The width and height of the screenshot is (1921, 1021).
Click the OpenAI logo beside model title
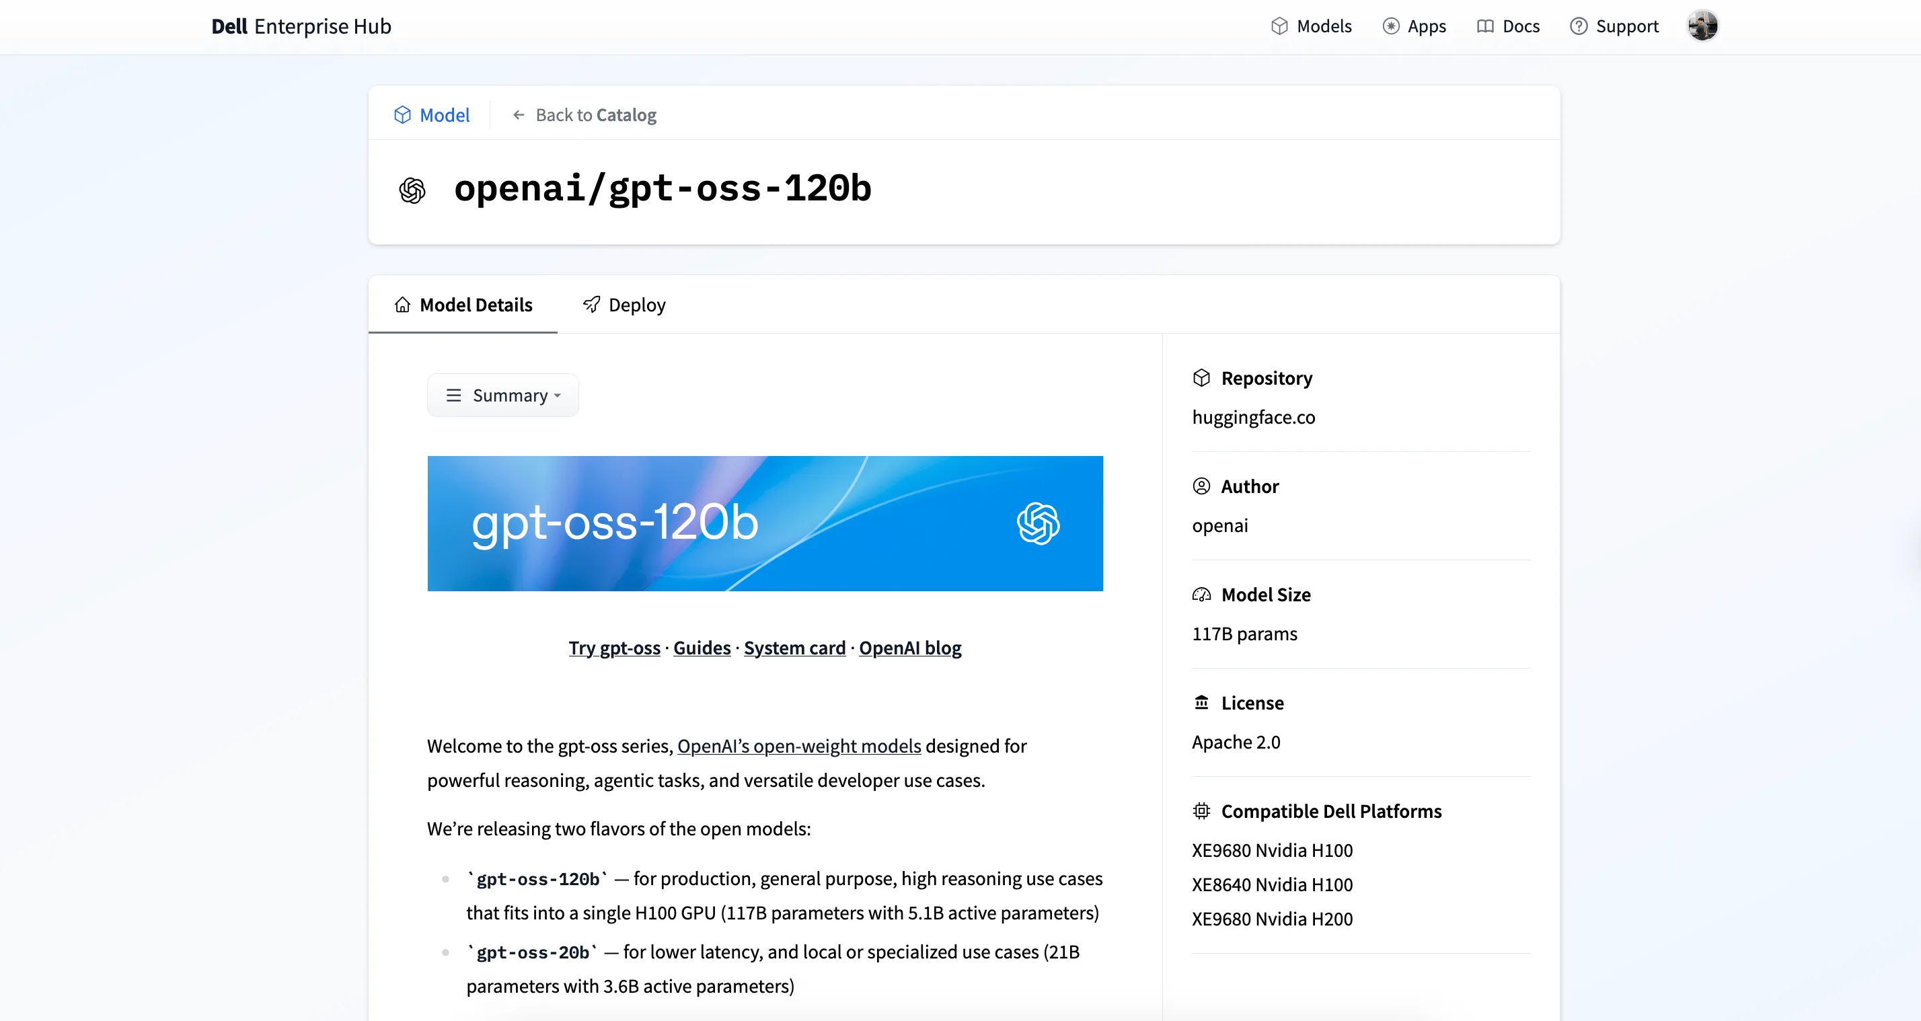tap(412, 190)
